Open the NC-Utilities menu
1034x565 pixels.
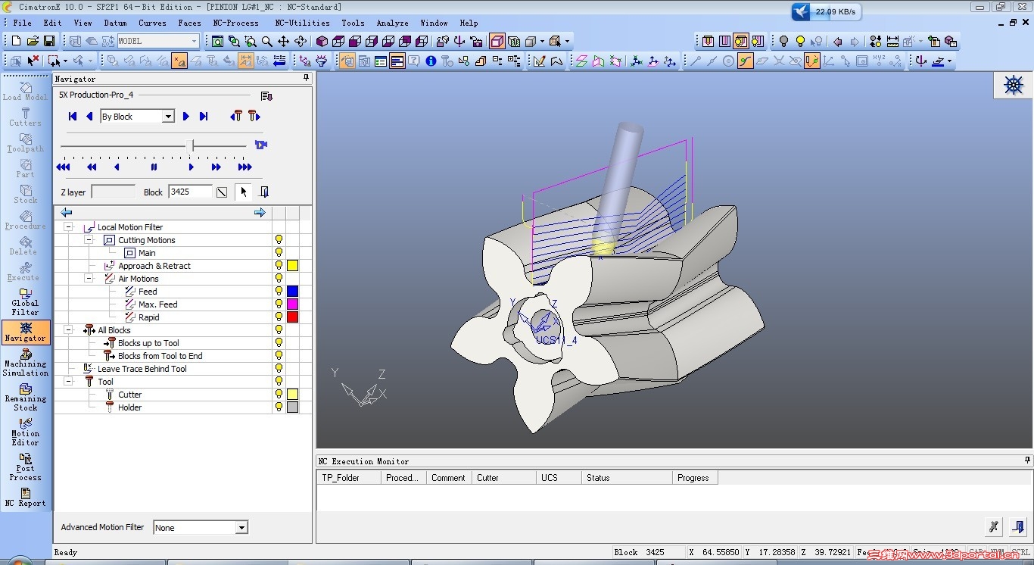point(302,23)
